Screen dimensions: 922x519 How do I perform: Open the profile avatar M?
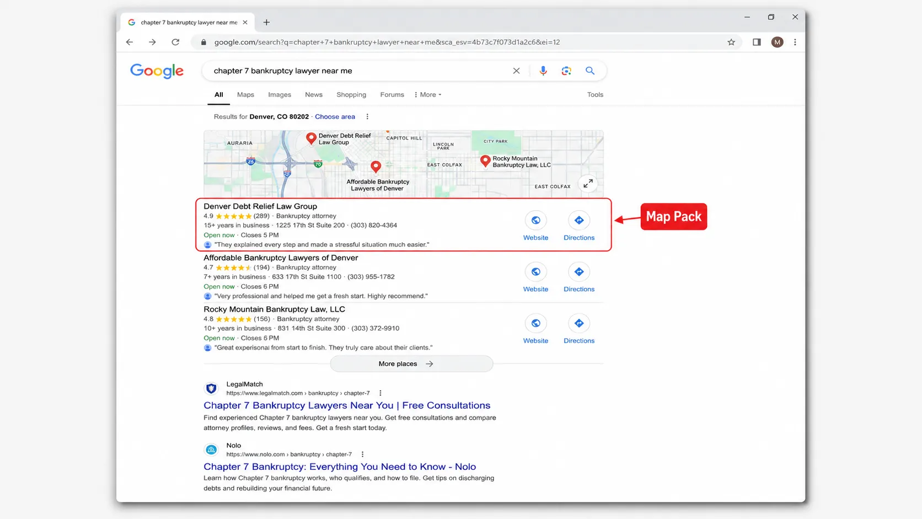coord(777,42)
